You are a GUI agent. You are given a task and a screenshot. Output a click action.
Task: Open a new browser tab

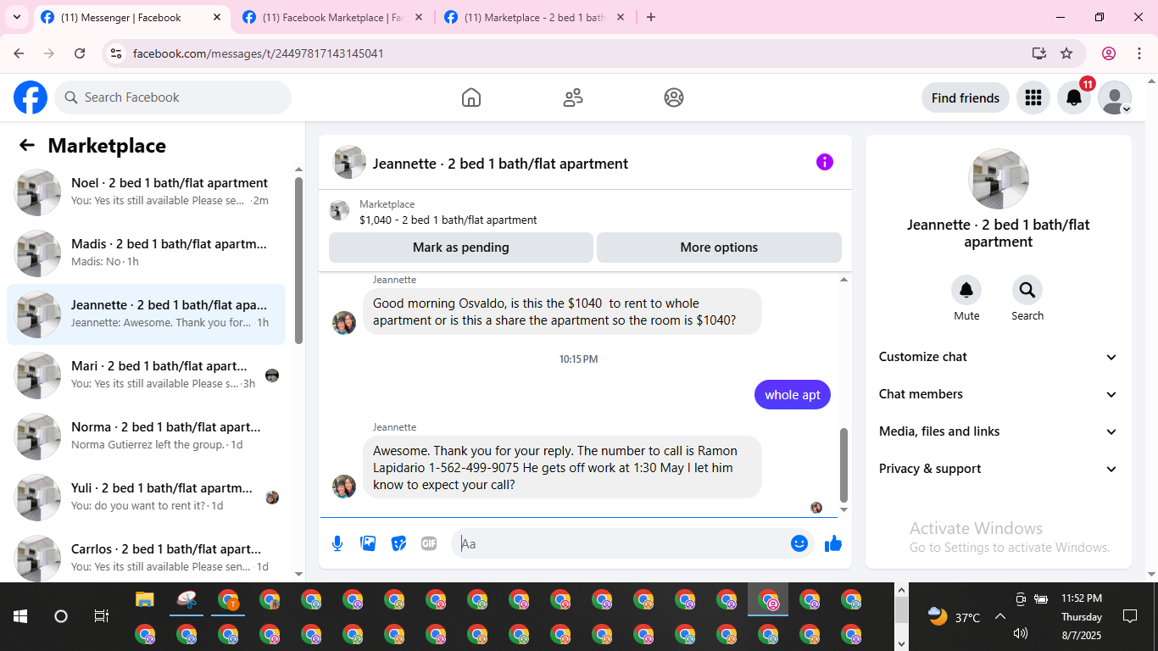[x=651, y=17]
